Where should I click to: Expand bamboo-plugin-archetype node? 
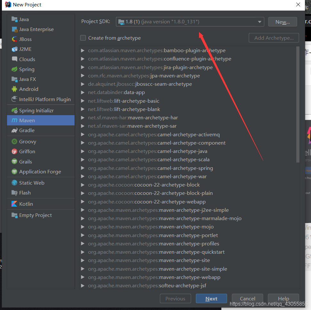coord(83,51)
